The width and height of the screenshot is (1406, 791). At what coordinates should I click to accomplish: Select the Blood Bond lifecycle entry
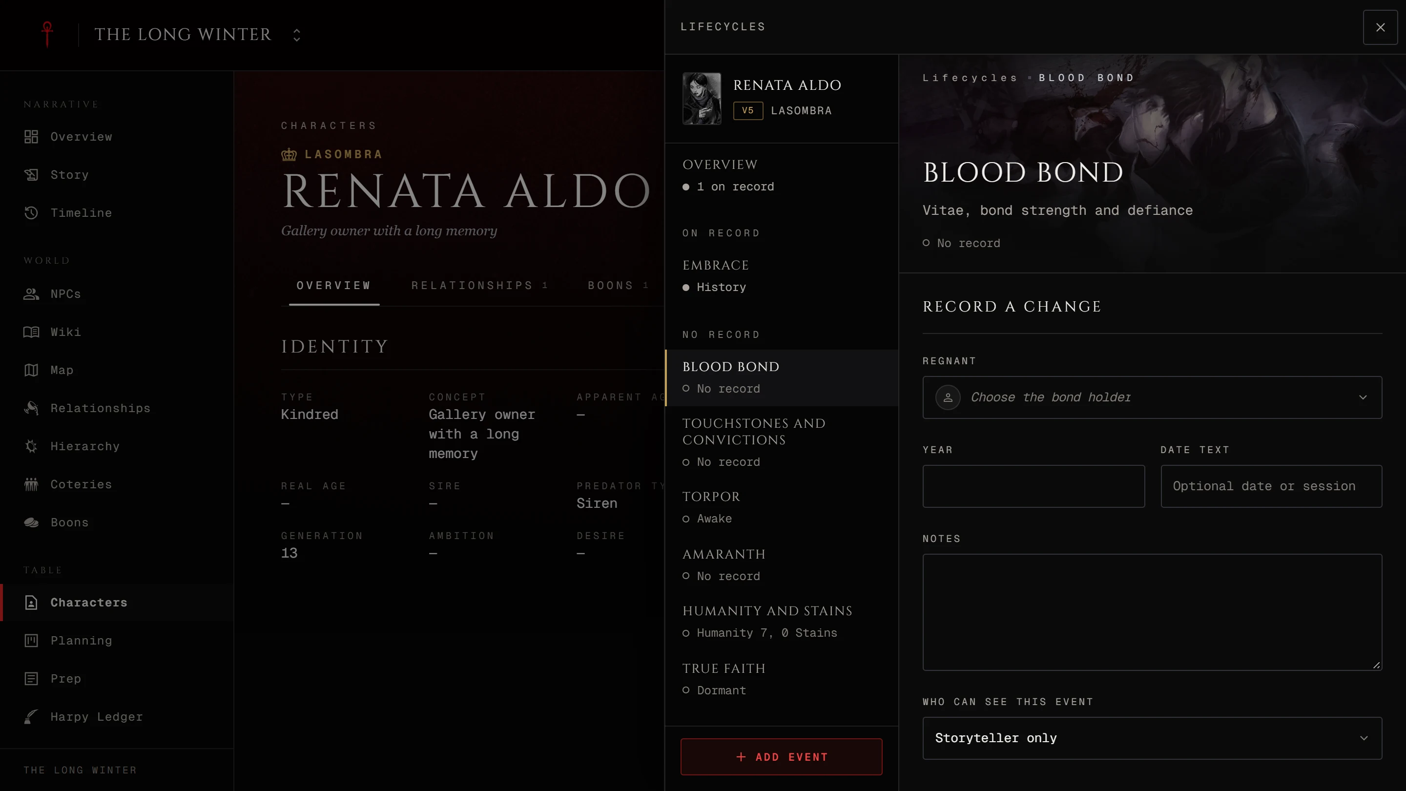[x=781, y=378]
